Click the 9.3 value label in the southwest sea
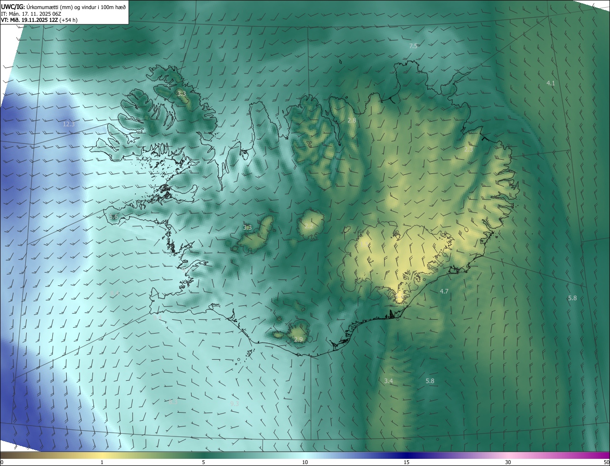This screenshot has height=466, width=610. [234, 404]
